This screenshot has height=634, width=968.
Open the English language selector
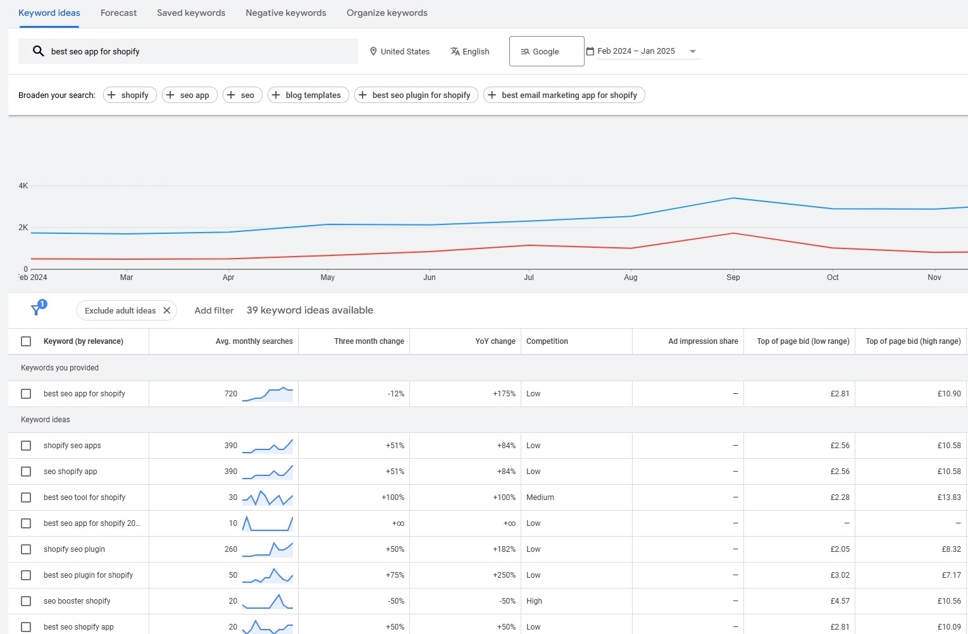coord(470,51)
